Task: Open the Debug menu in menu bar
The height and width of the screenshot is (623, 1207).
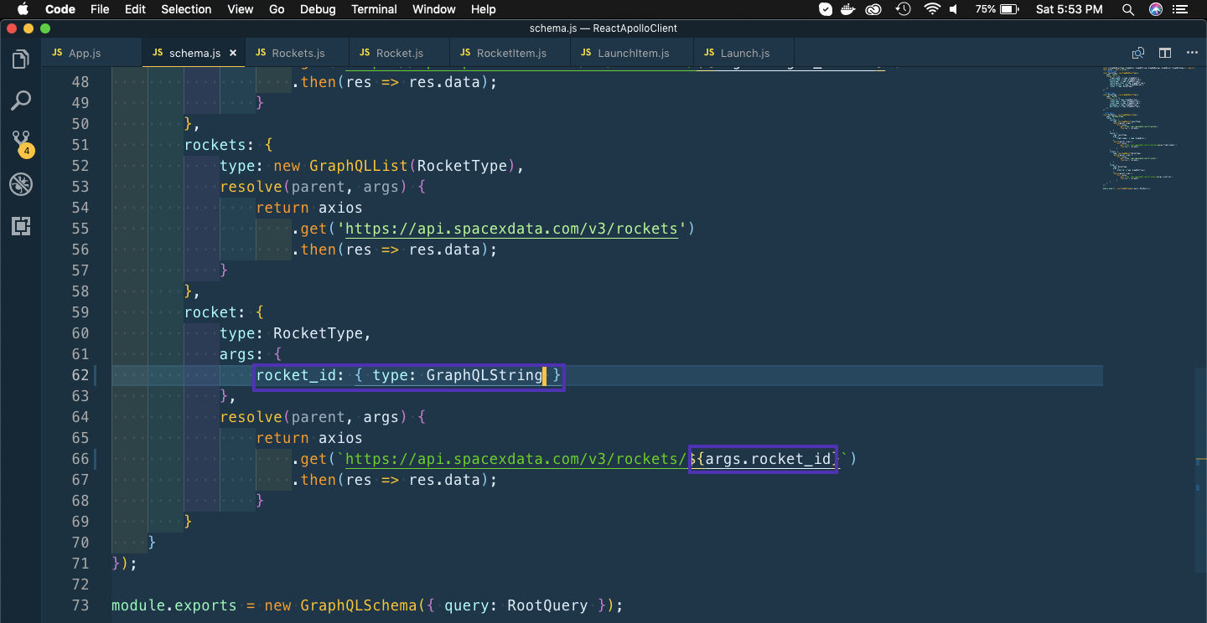Action: pos(318,9)
